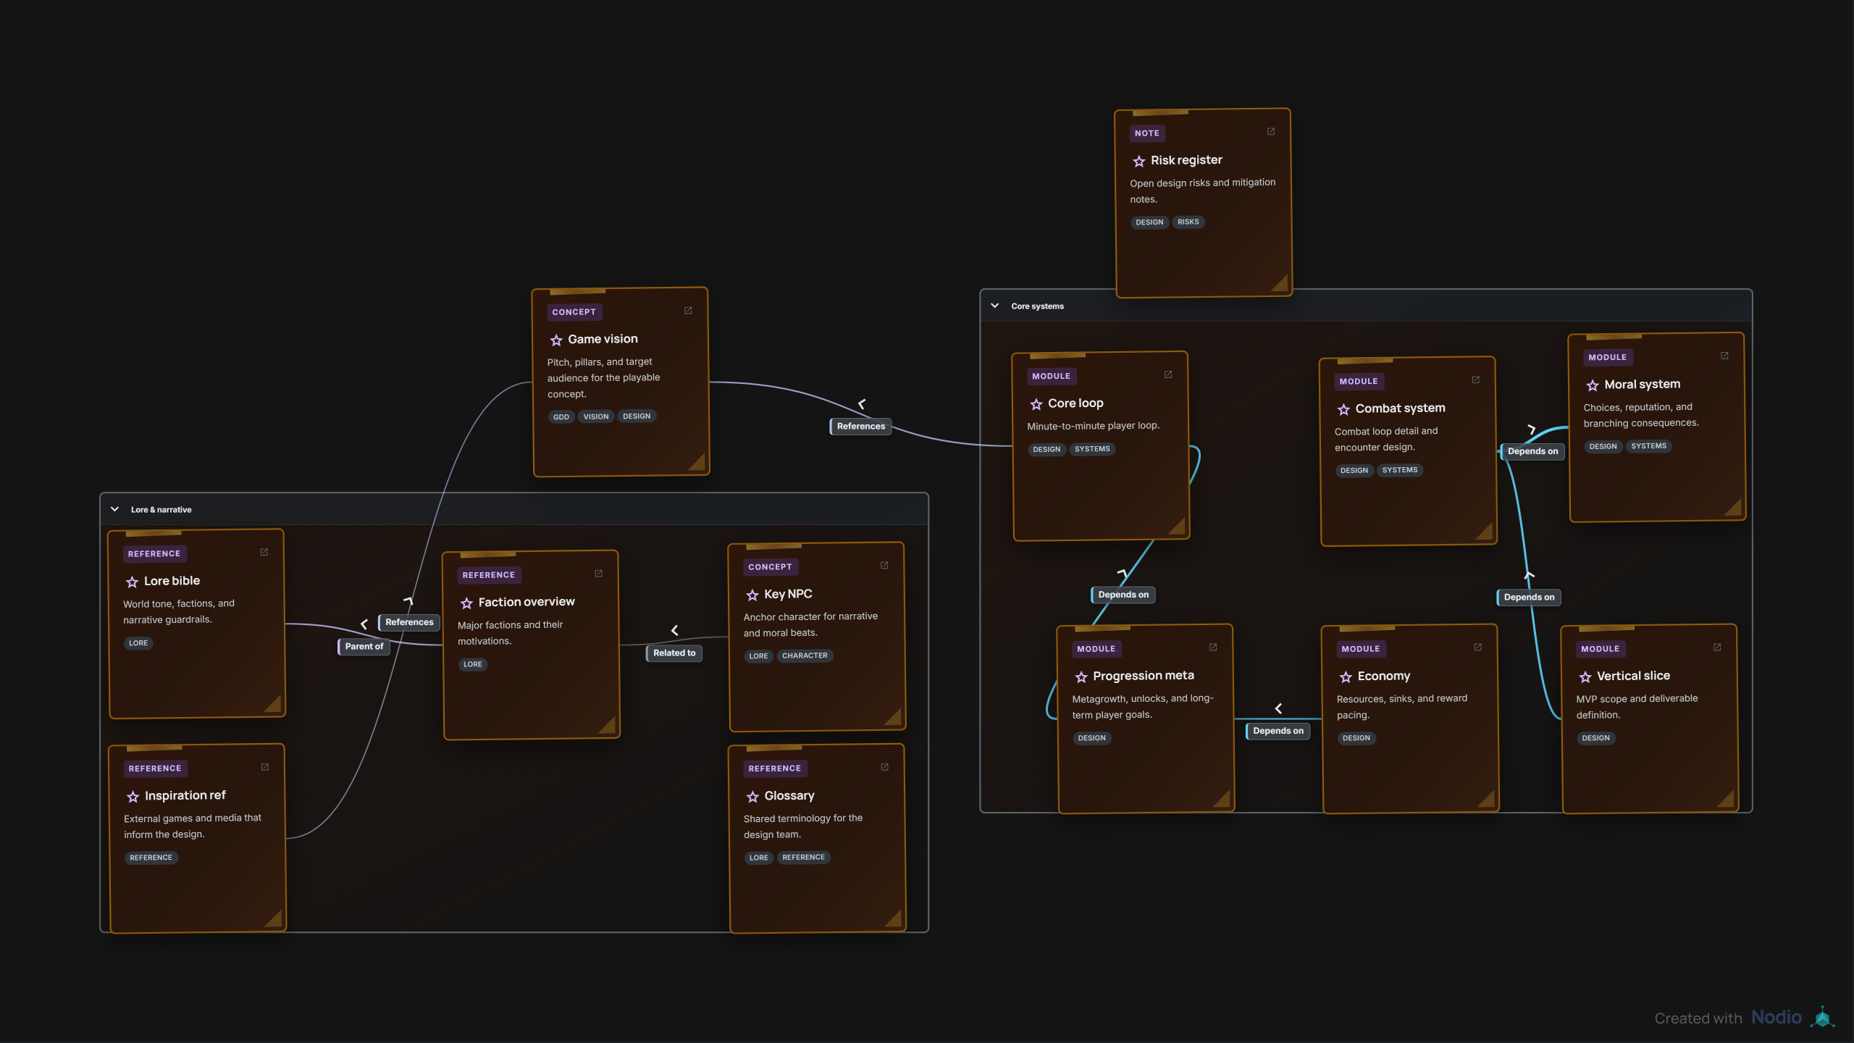Click REFERENCE badge on Inspiration ref
Screen dimensions: 1854x1043
point(154,768)
